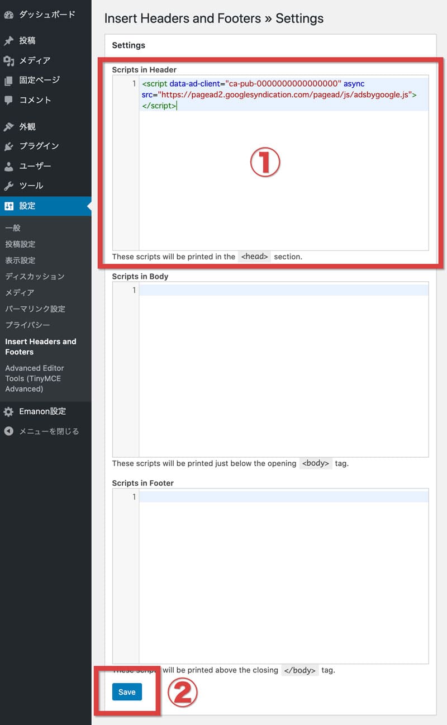
Task: Click the paintbrush icon next to 外観
Action: [x=8, y=127]
